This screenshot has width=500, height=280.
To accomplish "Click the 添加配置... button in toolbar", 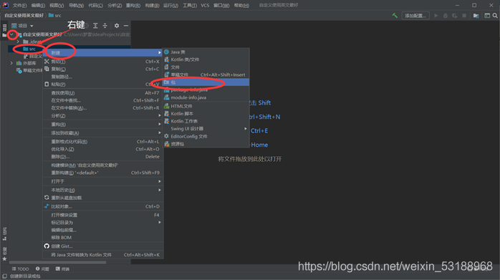I will [415, 15].
